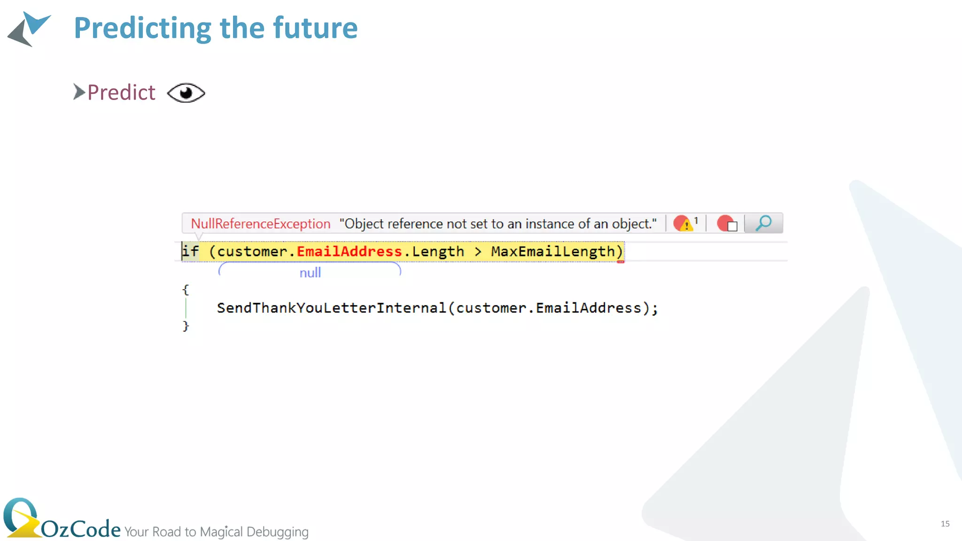Click the magnifying glass search icon
This screenshot has width=962, height=541.
(x=764, y=223)
